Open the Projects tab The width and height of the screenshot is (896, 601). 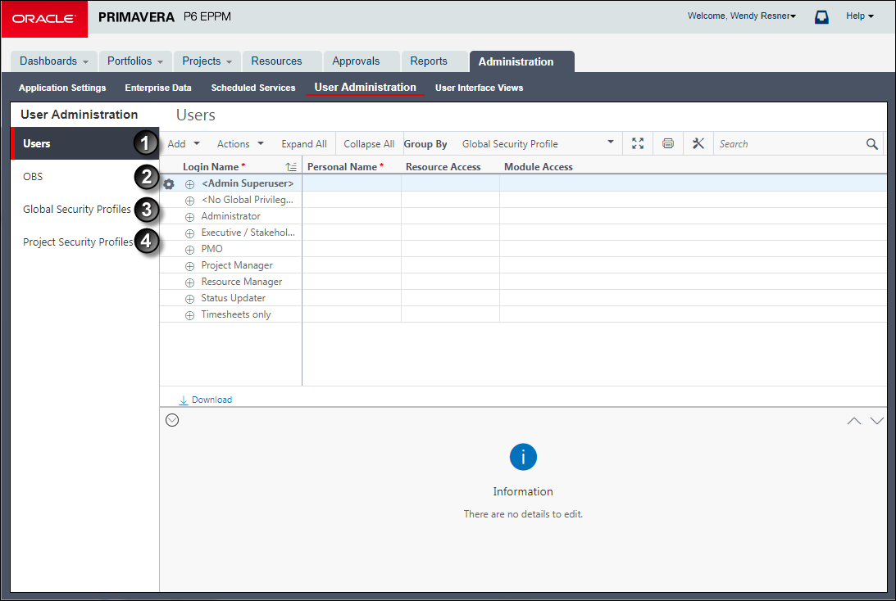tap(207, 61)
